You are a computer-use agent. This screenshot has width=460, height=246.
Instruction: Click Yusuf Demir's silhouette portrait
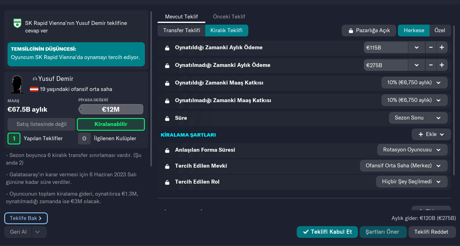click(x=17, y=85)
